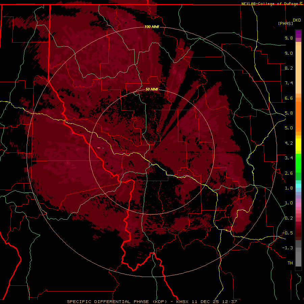Click the yellow segment of the color bar
This screenshot has height=304, width=304.
tap(298, 145)
